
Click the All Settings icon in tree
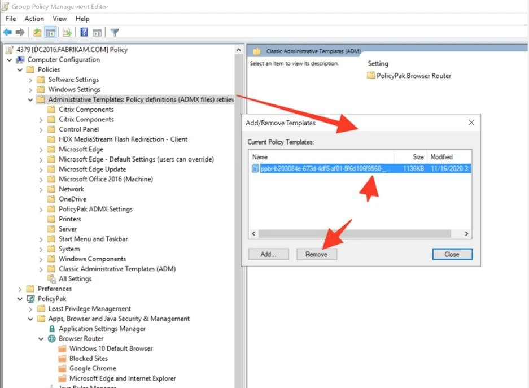click(x=52, y=279)
